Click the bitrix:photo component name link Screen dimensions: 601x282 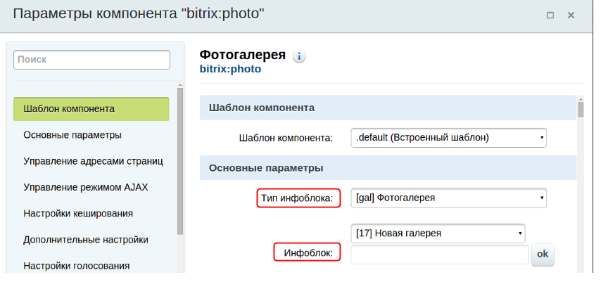(230, 70)
